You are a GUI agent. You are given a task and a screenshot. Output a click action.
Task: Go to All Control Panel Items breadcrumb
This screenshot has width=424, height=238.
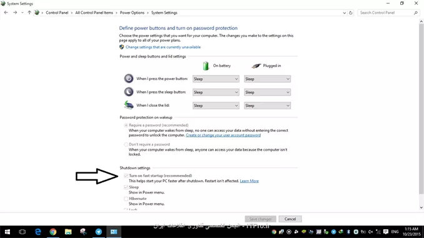pyautogui.click(x=94, y=12)
